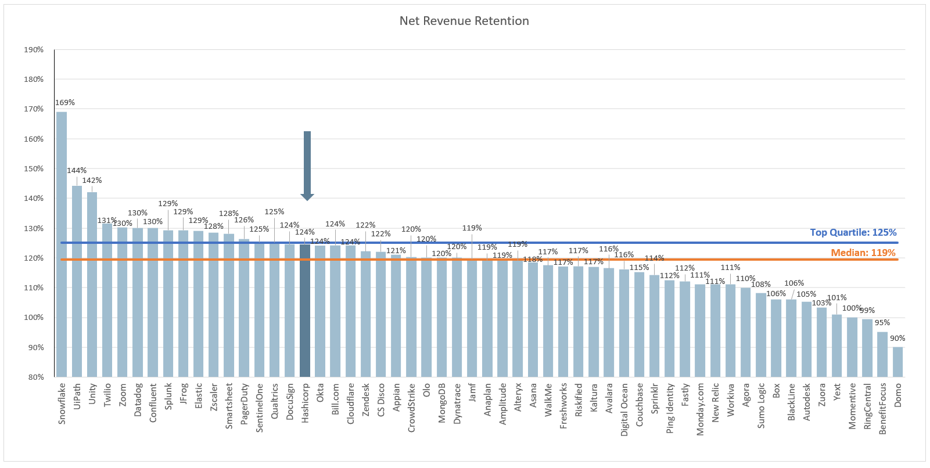Click the highlighted dark Hashicorp bar
Viewport: 930px width, 468px height.
(x=305, y=311)
